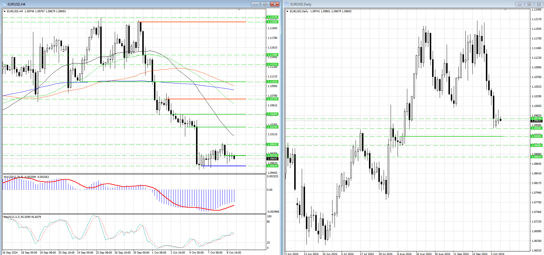Viewport: 544px width, 255px height.
Task: Click the Daily chart OHLC values '1.09741 1.09801 1.09679 1.09693'
Action: [331, 11]
